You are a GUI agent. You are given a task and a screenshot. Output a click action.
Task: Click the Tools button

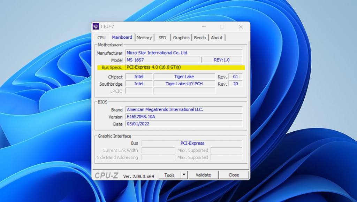(x=169, y=175)
